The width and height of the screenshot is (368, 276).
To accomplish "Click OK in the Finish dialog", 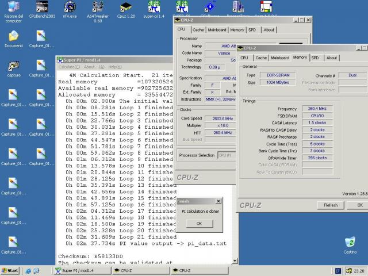I will pos(200,224).
